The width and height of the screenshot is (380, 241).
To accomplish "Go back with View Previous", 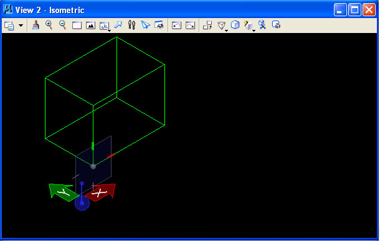I will pyautogui.click(x=176, y=25).
